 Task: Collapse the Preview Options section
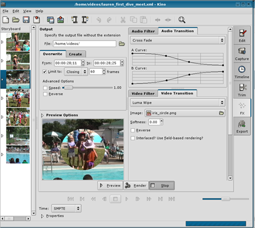43,115
